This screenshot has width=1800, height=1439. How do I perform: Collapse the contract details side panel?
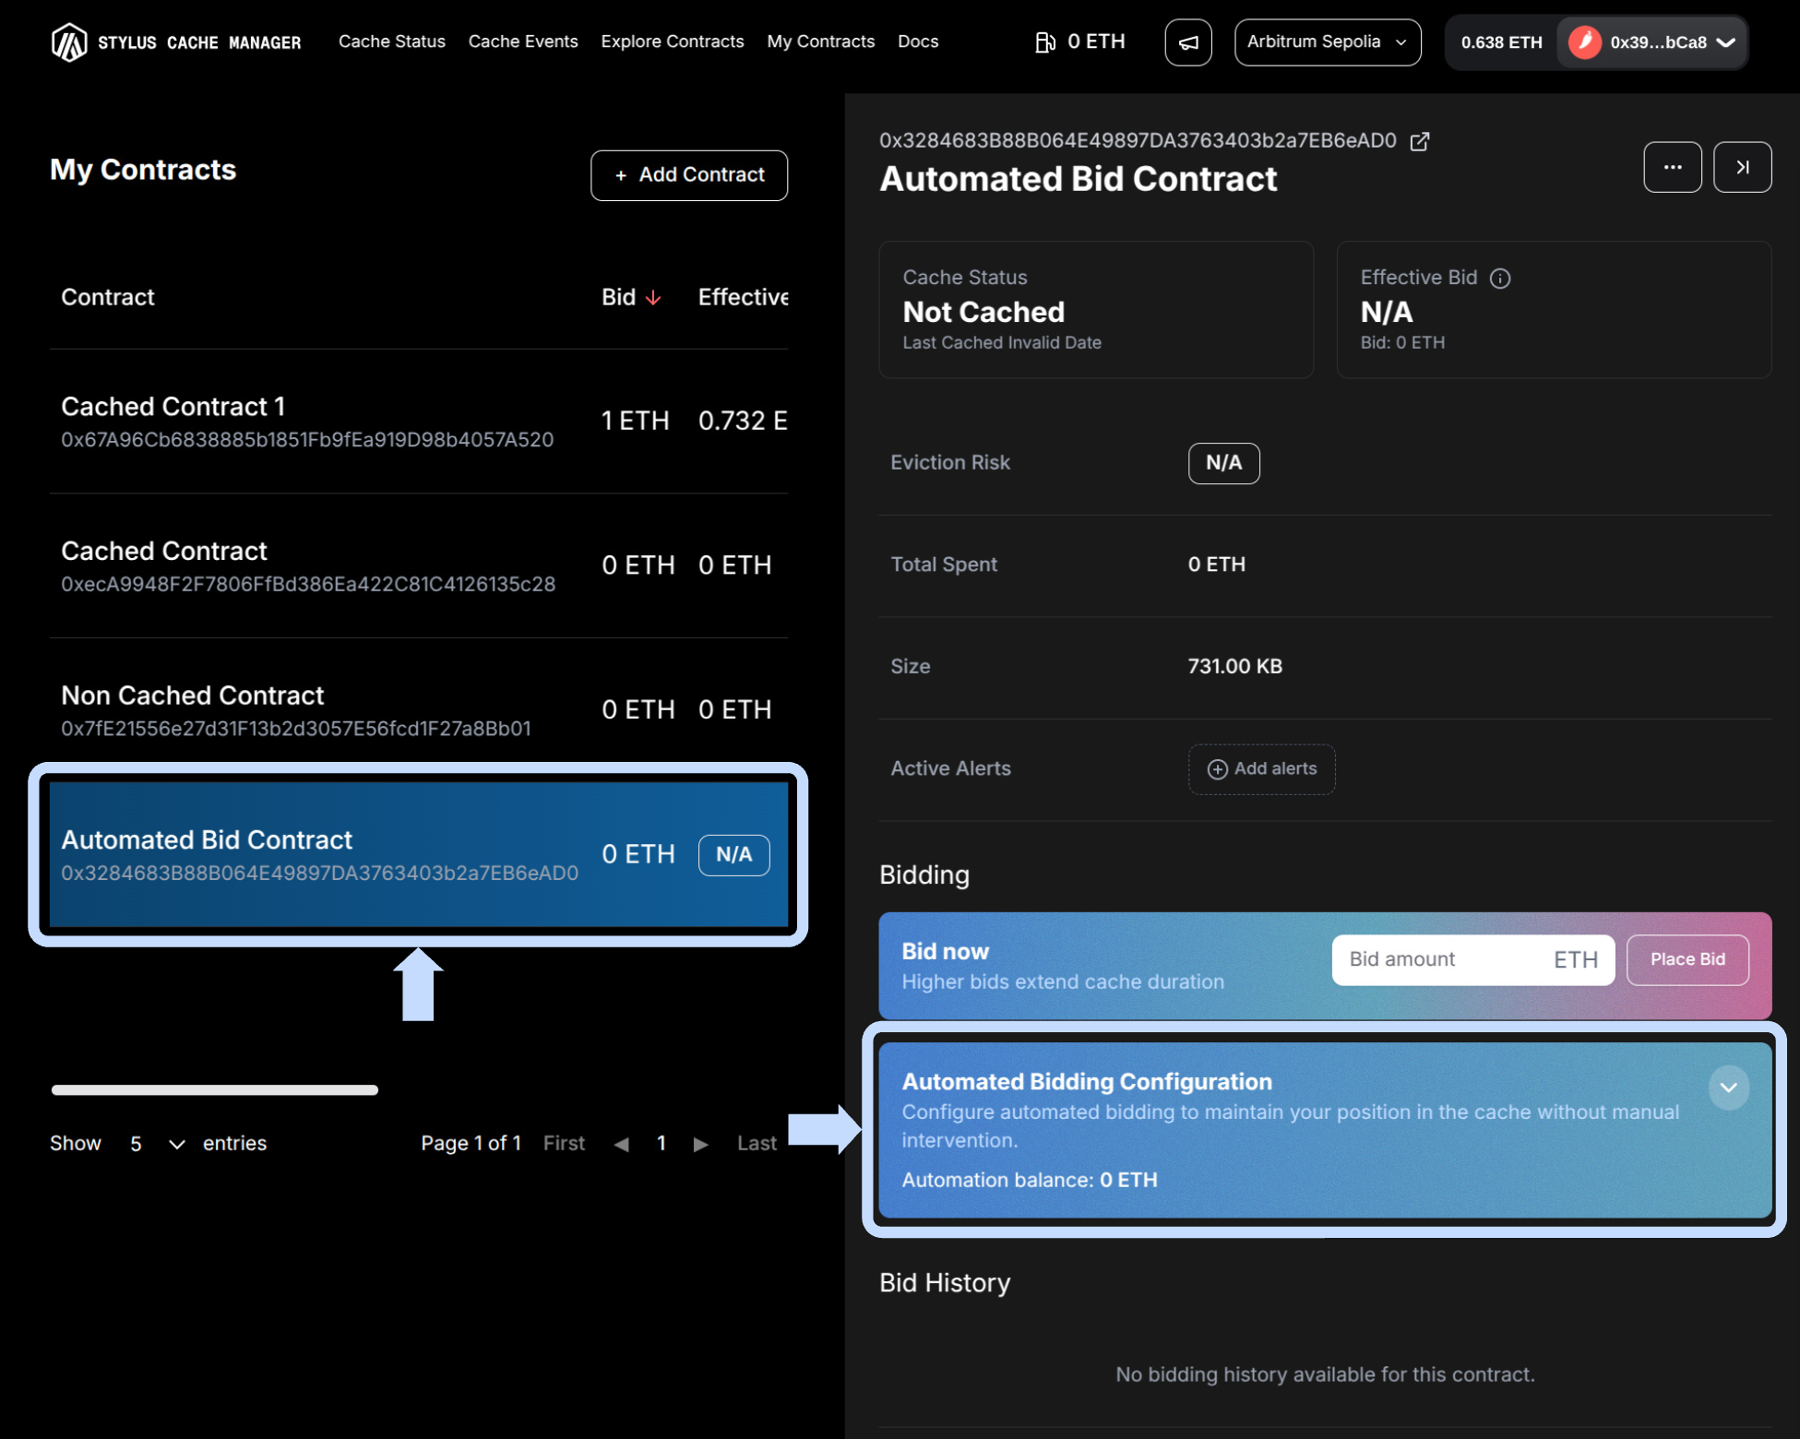pyautogui.click(x=1743, y=167)
